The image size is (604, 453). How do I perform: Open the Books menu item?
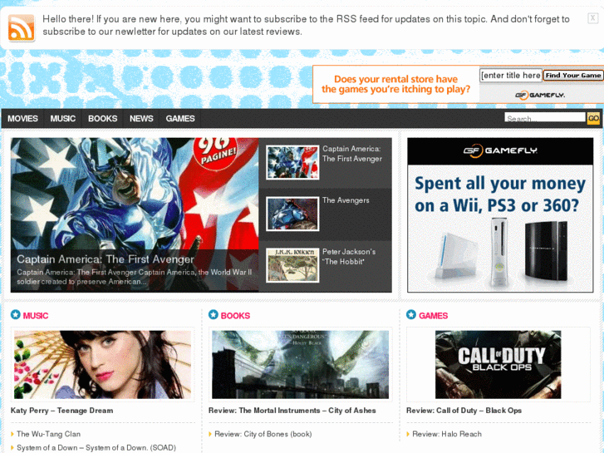(102, 118)
